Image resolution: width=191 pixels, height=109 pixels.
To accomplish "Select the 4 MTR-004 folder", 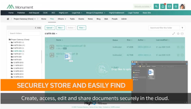I will click(17, 45).
